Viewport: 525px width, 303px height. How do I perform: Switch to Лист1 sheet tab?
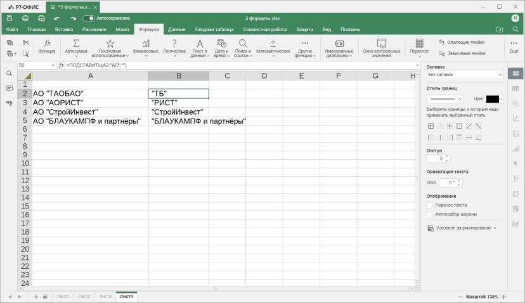point(63,296)
